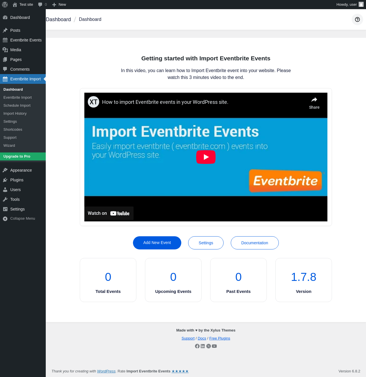The image size is (366, 377).
Task: Open Schedule Import submenu item
Action: pyautogui.click(x=17, y=106)
